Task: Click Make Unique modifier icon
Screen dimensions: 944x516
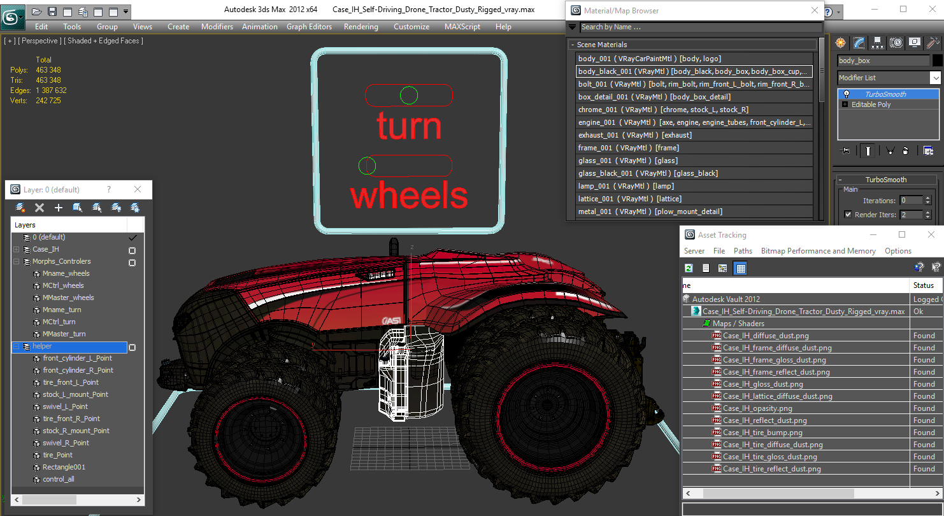Action: point(889,151)
